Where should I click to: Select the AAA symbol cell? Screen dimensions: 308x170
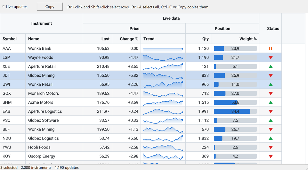pos(13,48)
